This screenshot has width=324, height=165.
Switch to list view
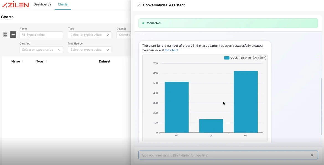pos(13,34)
